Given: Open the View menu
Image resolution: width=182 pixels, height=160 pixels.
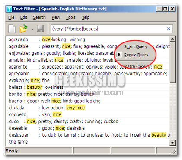Looking at the screenshot, I should click(x=56, y=17).
